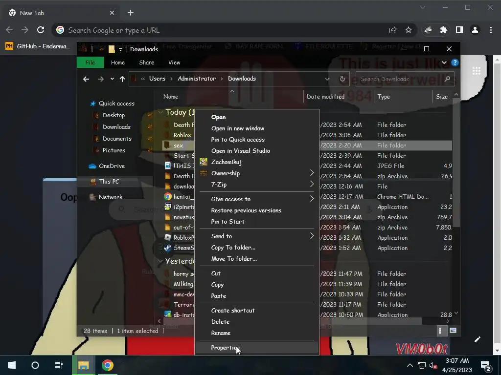Open address bar history dropdown
This screenshot has width=501, height=375.
pos(327,79)
